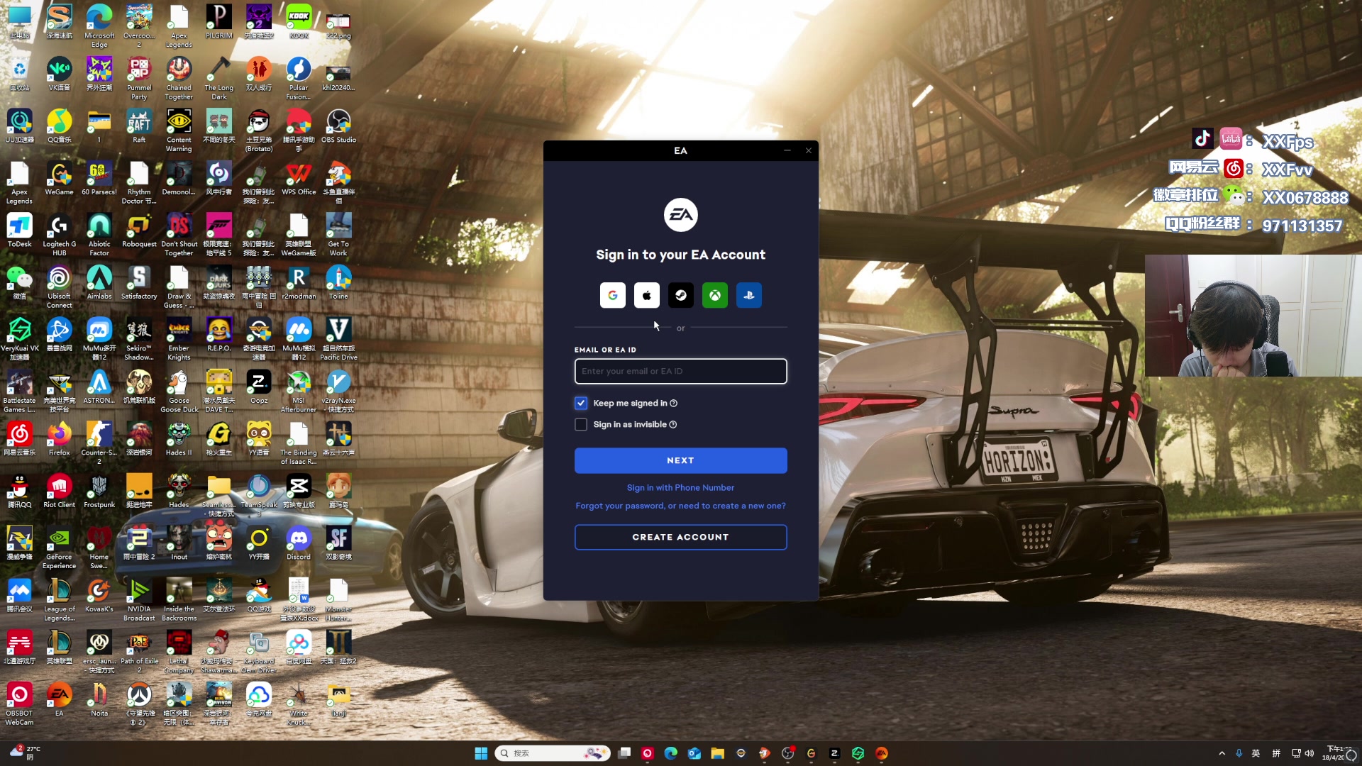Select Noita desktop icon
This screenshot has width=1362, height=766.
pyautogui.click(x=99, y=699)
